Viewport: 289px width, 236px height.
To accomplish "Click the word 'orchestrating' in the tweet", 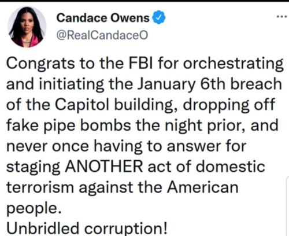I will point(233,64).
